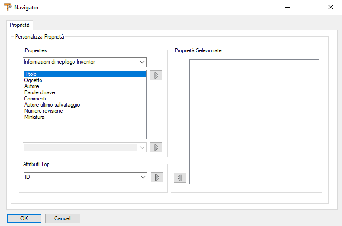The height and width of the screenshot is (226, 342).
Task: Click inside the empty Proprietà Selezionate list box
Action: pyautogui.click(x=254, y=122)
